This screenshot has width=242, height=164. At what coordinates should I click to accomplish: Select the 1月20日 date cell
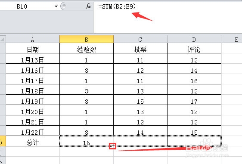33,110
